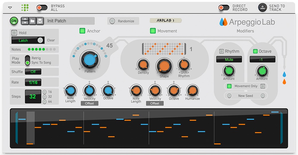Click the left blue bracket of note display
This screenshot has width=298, height=155.
click(x=17, y=128)
